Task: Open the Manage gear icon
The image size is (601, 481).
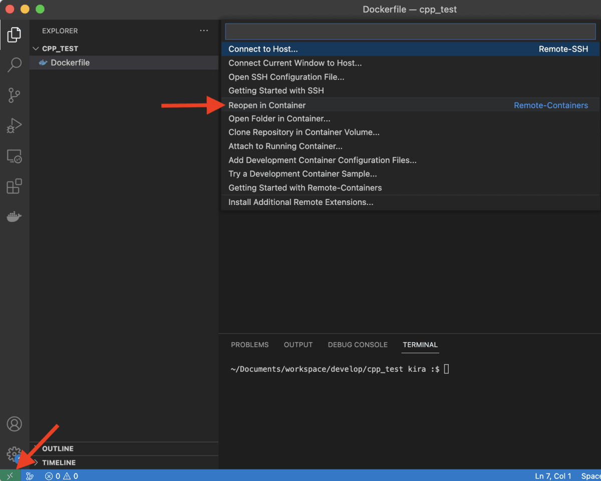Action: coord(14,454)
